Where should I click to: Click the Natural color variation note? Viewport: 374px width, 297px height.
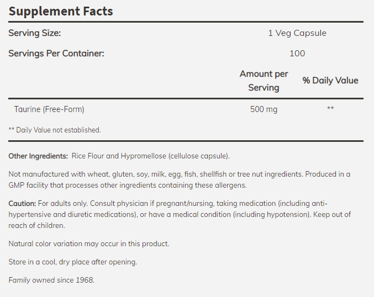(x=89, y=243)
